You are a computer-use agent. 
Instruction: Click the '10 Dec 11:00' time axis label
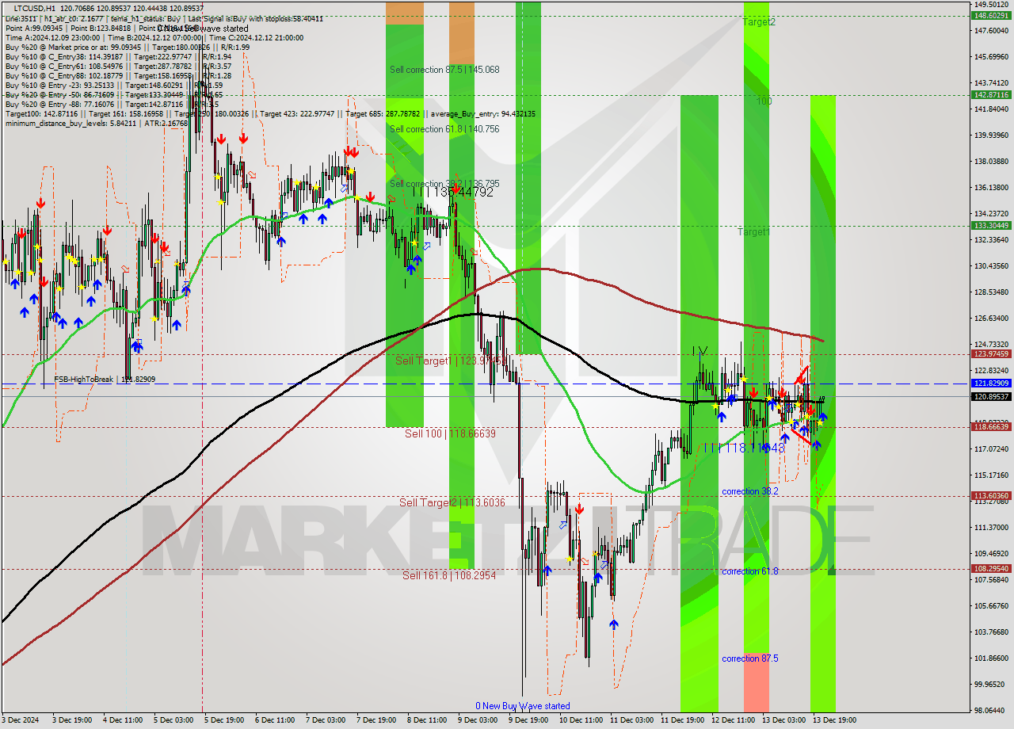click(x=581, y=720)
